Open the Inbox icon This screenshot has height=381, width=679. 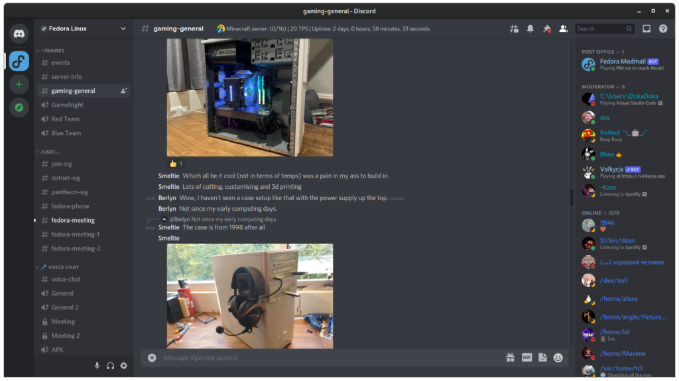[646, 29]
